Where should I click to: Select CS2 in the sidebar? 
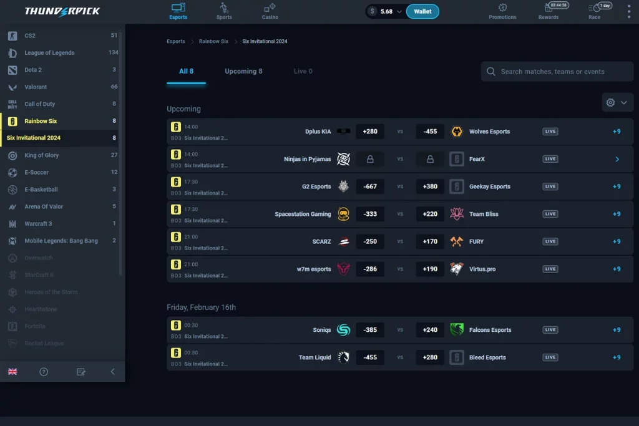(62, 36)
